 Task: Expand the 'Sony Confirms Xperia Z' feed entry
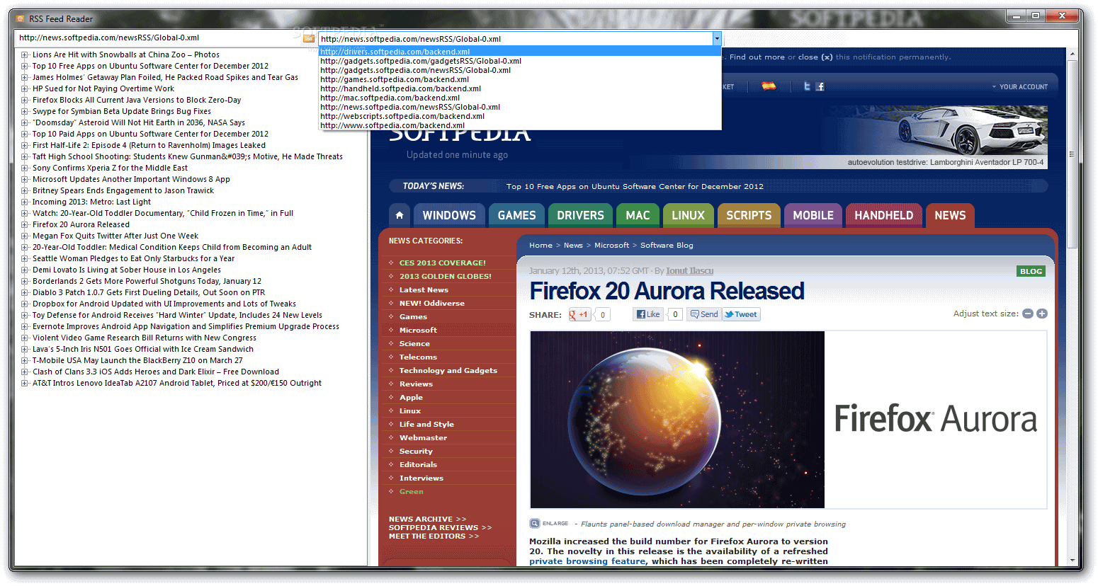click(25, 168)
